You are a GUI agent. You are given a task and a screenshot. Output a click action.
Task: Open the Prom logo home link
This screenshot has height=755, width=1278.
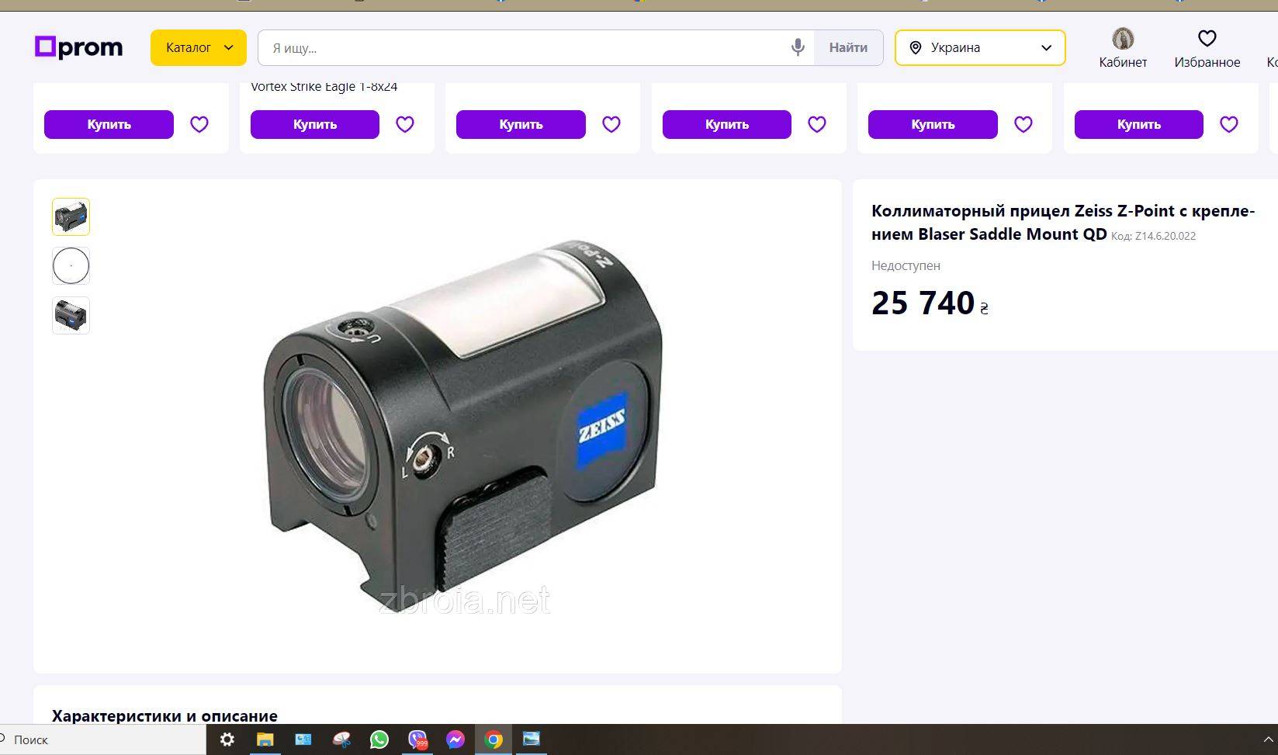tap(78, 47)
